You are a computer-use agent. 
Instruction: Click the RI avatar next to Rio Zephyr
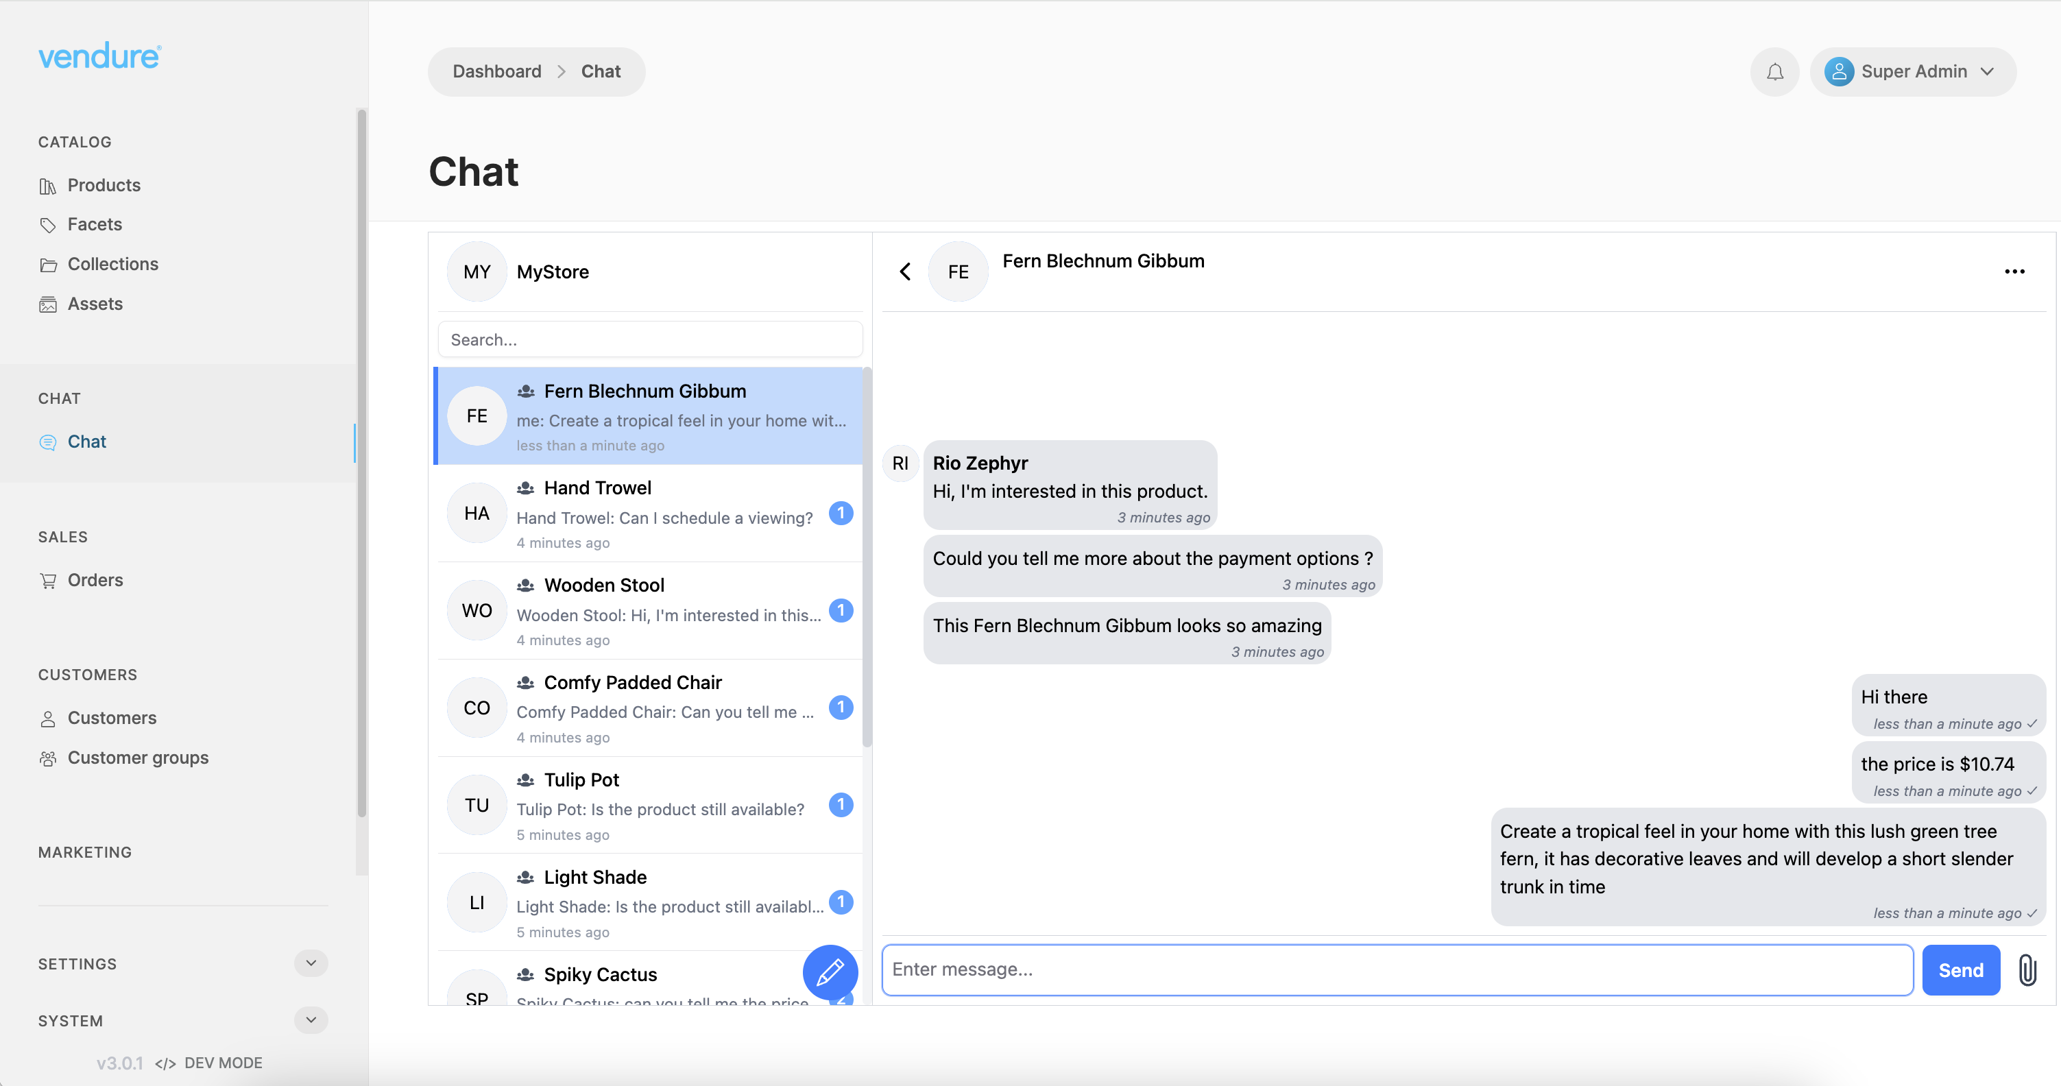(x=900, y=463)
